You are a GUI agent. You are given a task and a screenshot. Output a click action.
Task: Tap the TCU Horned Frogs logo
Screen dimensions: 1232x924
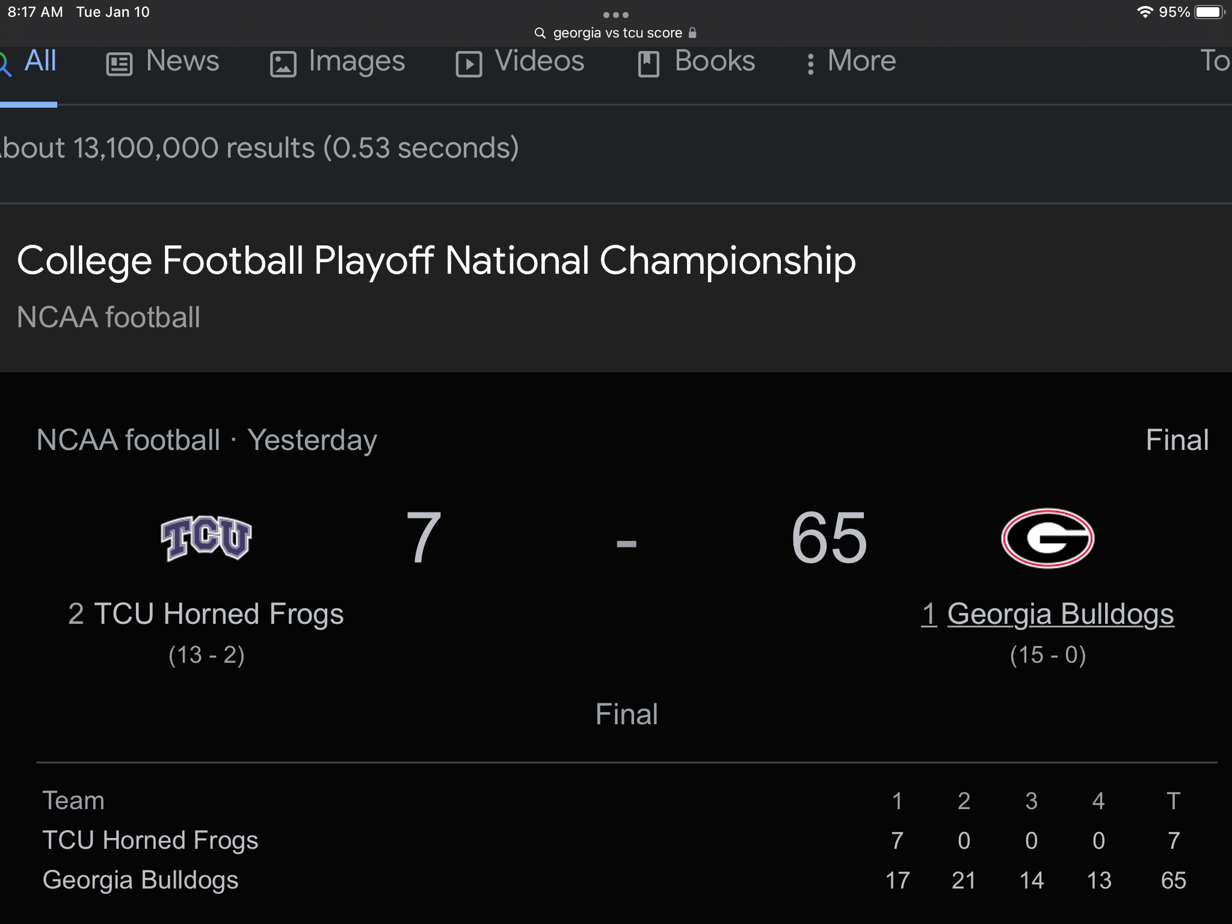click(x=206, y=538)
